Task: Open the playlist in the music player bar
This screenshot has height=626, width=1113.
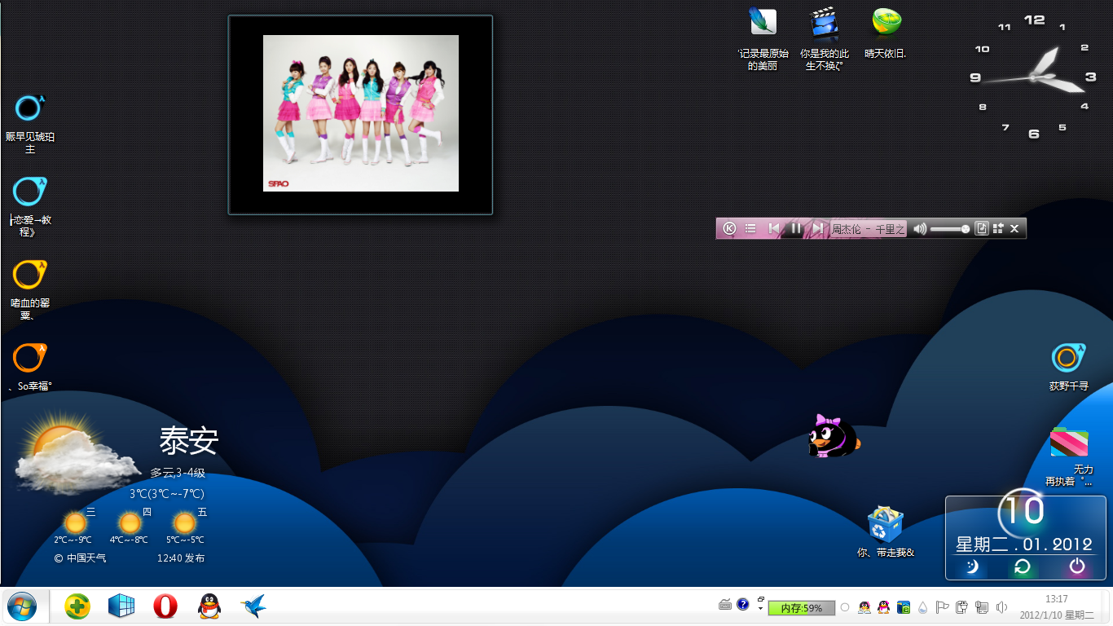Action: [750, 229]
